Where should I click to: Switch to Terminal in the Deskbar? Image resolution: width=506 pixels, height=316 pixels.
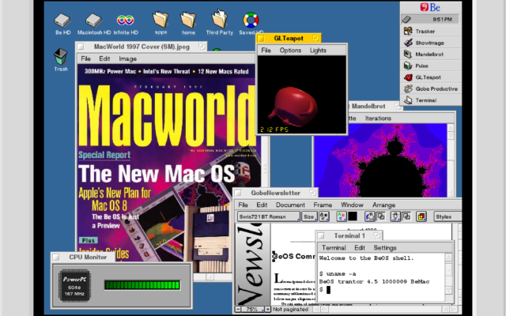pos(431,100)
